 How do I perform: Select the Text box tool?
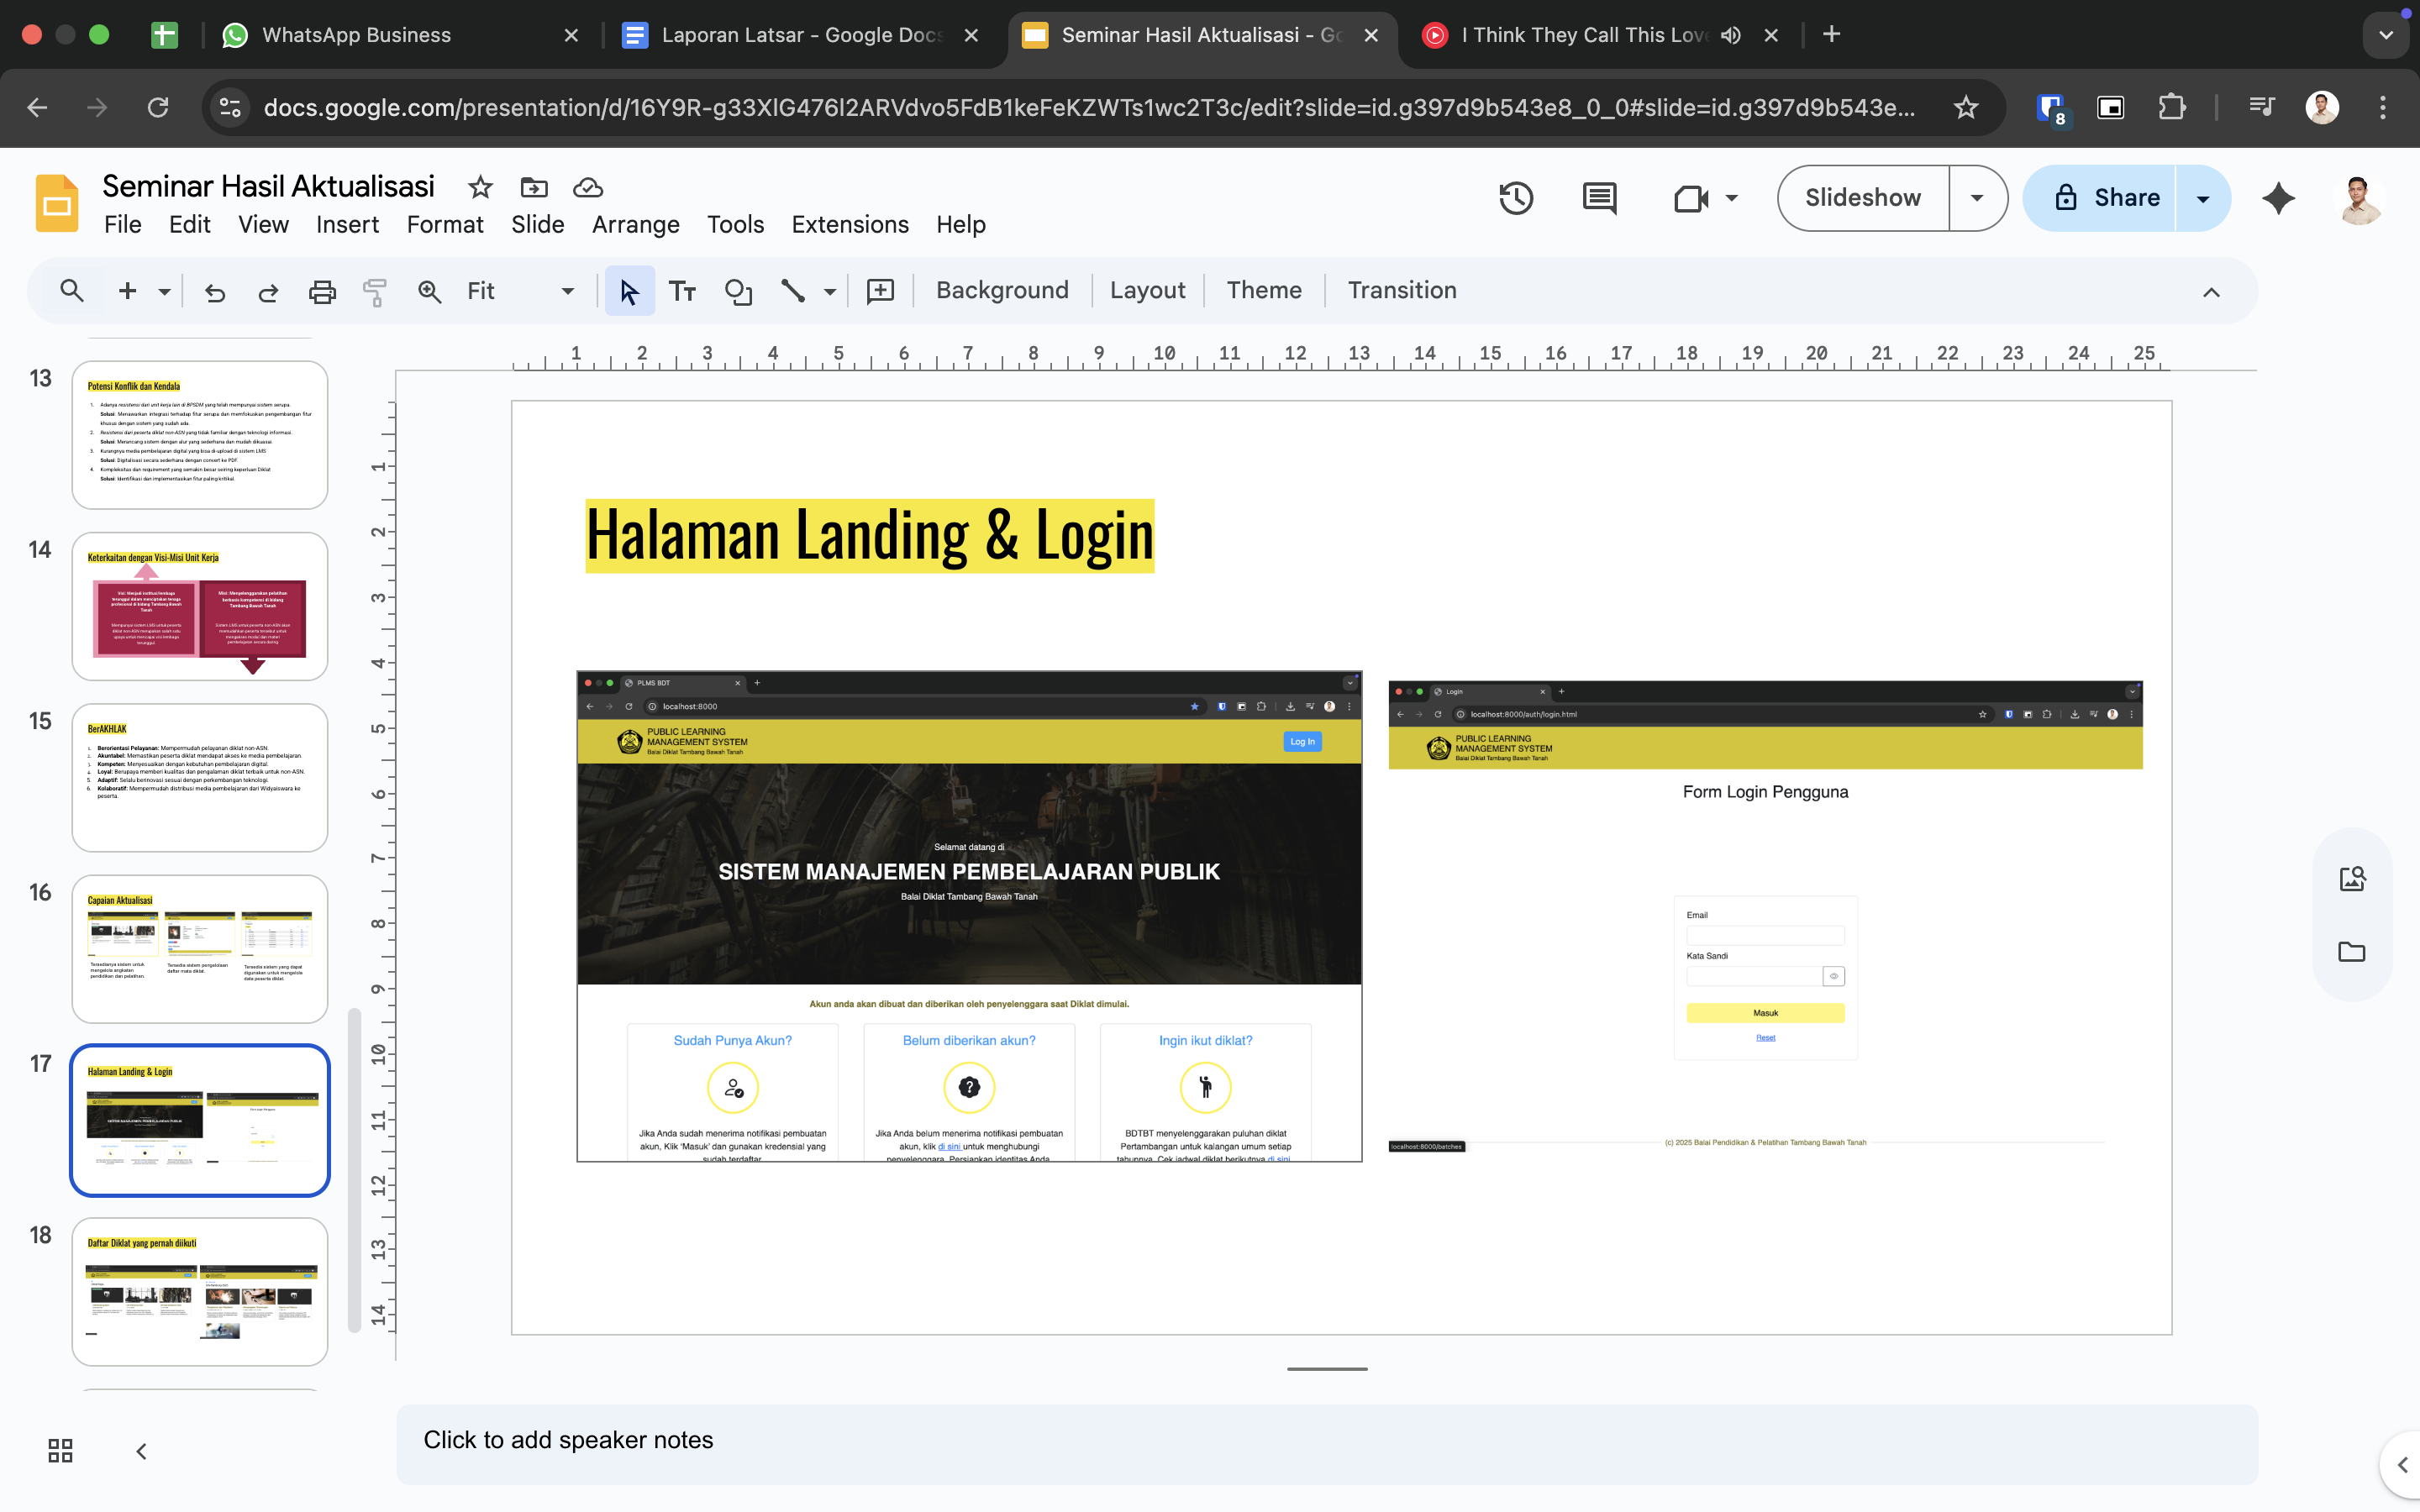pyautogui.click(x=682, y=291)
